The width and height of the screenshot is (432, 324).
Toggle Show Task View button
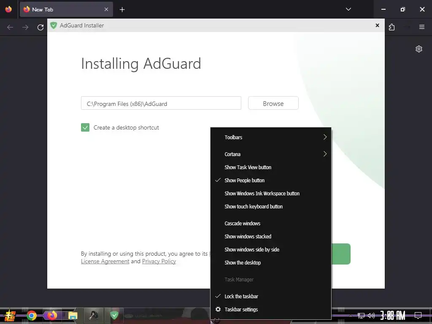tap(271, 167)
